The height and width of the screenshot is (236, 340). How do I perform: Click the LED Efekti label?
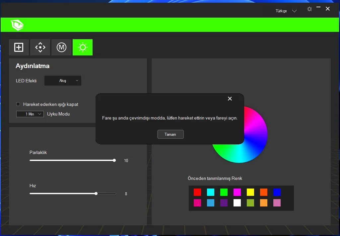coord(26,81)
